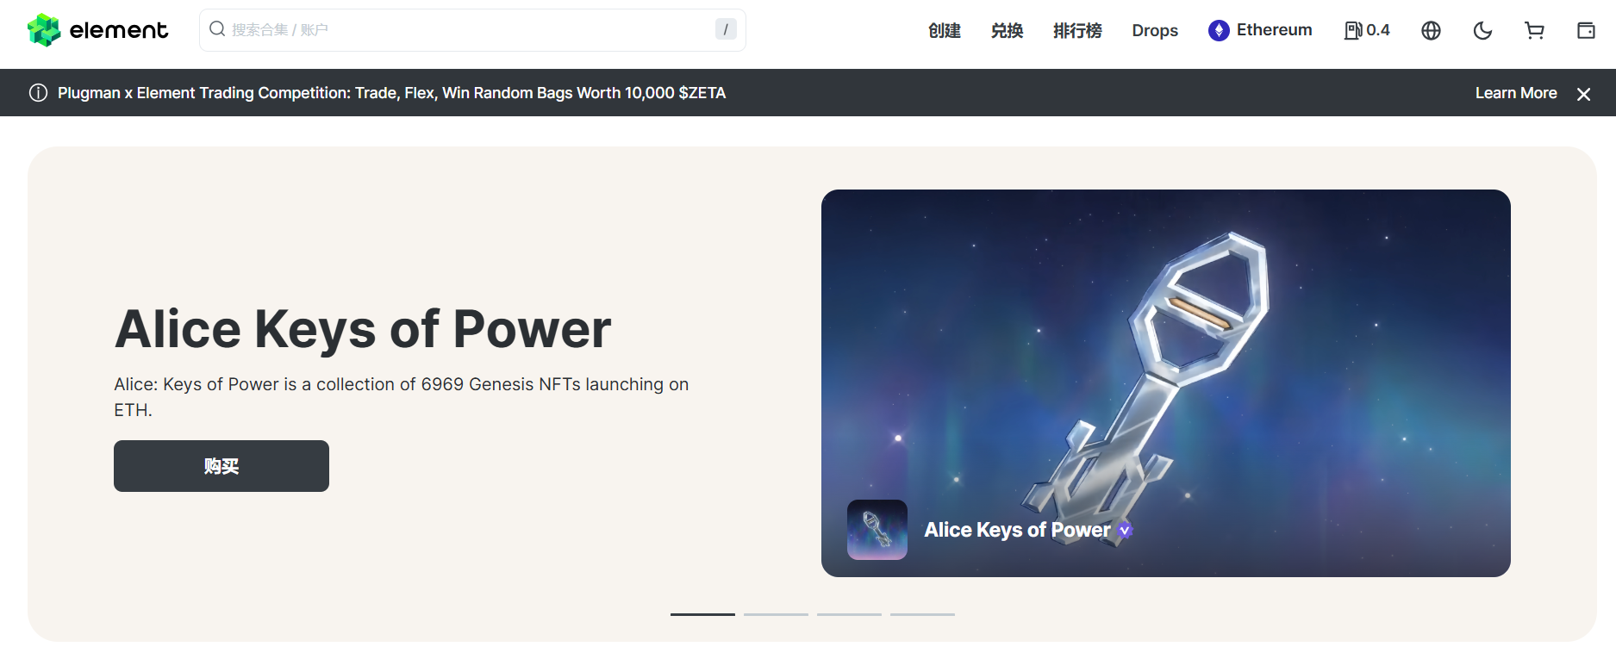Open the shopping cart
This screenshot has height=659, width=1616.
[x=1534, y=30]
